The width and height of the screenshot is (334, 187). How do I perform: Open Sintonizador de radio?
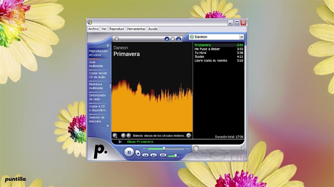(97, 97)
